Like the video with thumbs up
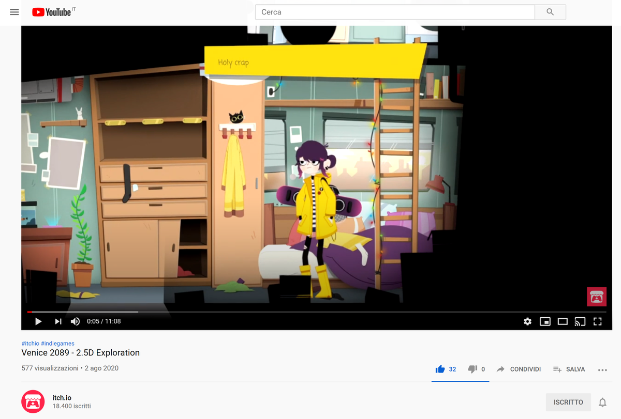This screenshot has height=419, width=621. (446, 369)
